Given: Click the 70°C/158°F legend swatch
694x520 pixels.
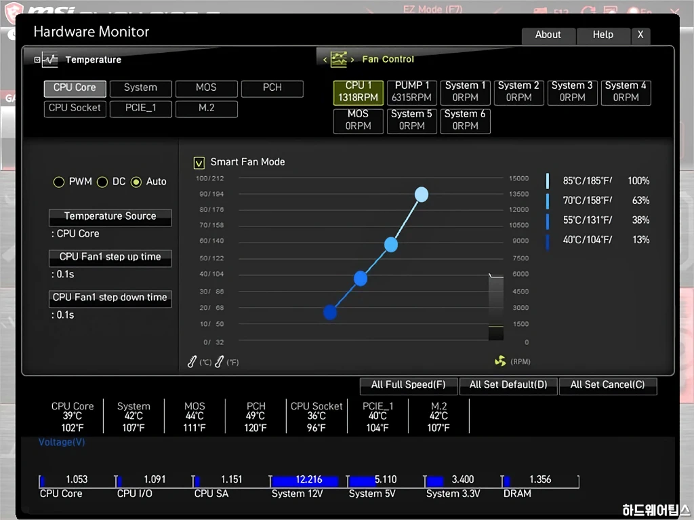Looking at the screenshot, I should (x=548, y=201).
